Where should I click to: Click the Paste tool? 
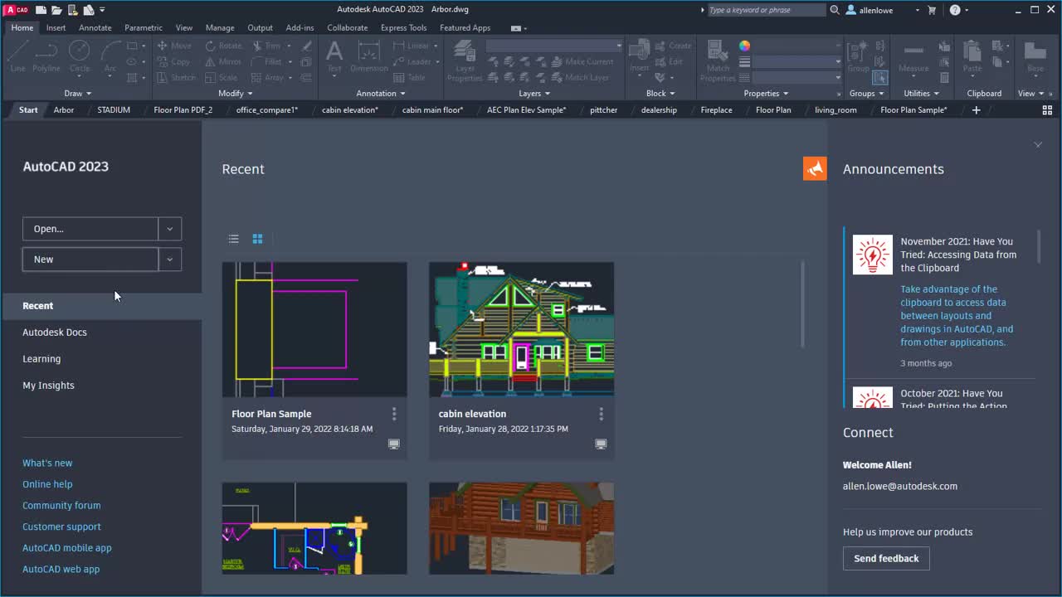[972, 57]
